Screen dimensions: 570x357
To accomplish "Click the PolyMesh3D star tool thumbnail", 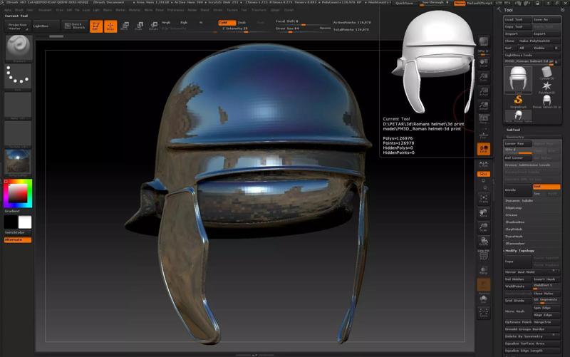I will point(546,87).
